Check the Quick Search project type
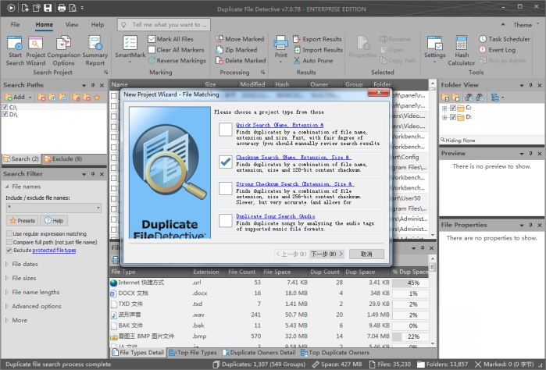The image size is (546, 370). click(x=225, y=130)
